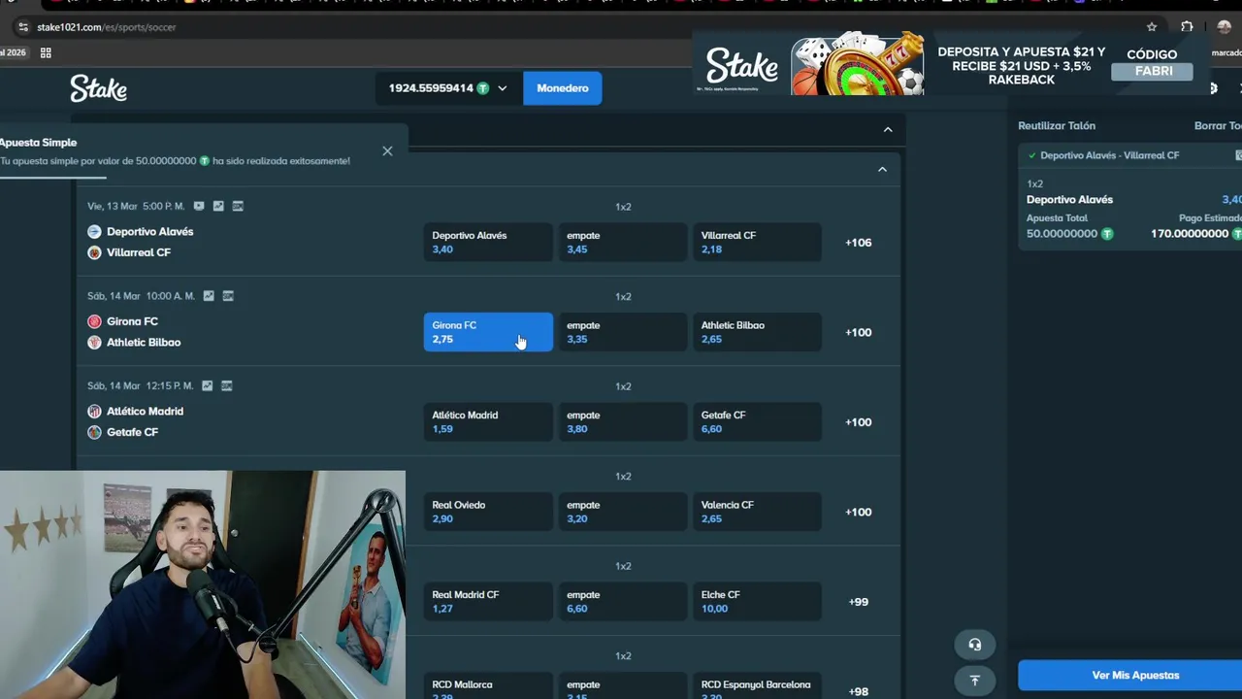1242x699 pixels.
Task: Open stats chart icon for Alavés–Villarreal match
Action: coord(218,206)
